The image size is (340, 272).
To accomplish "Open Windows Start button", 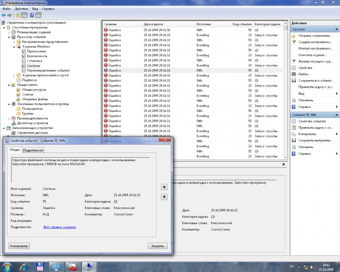I will [7, 266].
